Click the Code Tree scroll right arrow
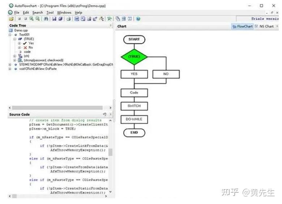Image resolution: width=282 pixels, height=204 pixels. coord(110,108)
